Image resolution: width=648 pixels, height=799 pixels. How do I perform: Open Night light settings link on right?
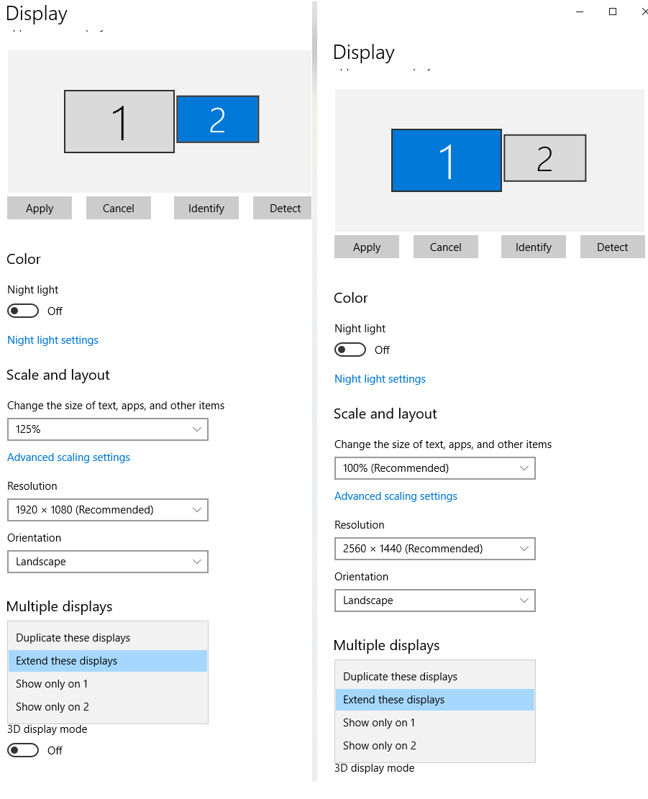point(380,378)
